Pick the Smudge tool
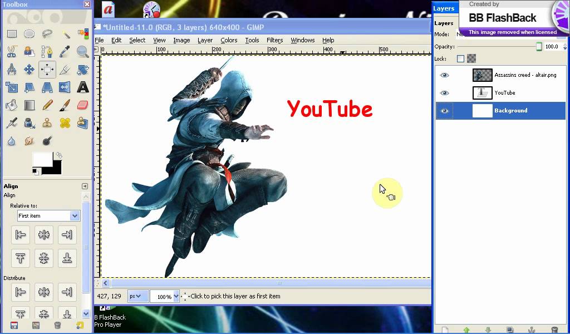570x334 pixels. pos(29,141)
